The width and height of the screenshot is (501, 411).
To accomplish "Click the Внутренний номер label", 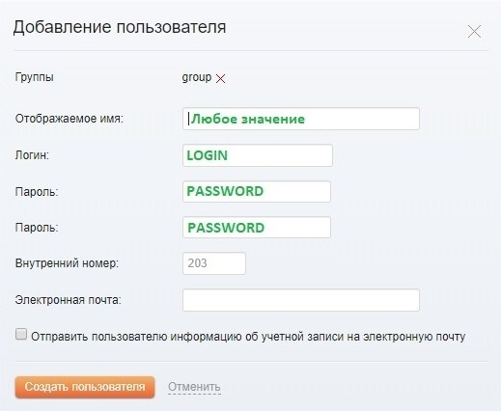I will coord(67,263).
